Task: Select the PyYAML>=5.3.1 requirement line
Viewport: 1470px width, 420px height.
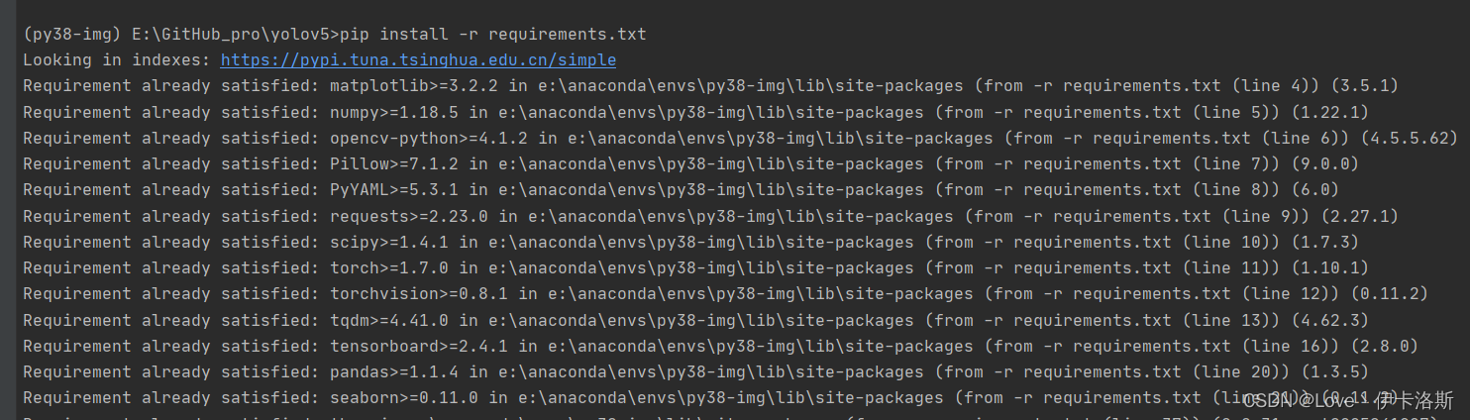Action: [x=681, y=190]
